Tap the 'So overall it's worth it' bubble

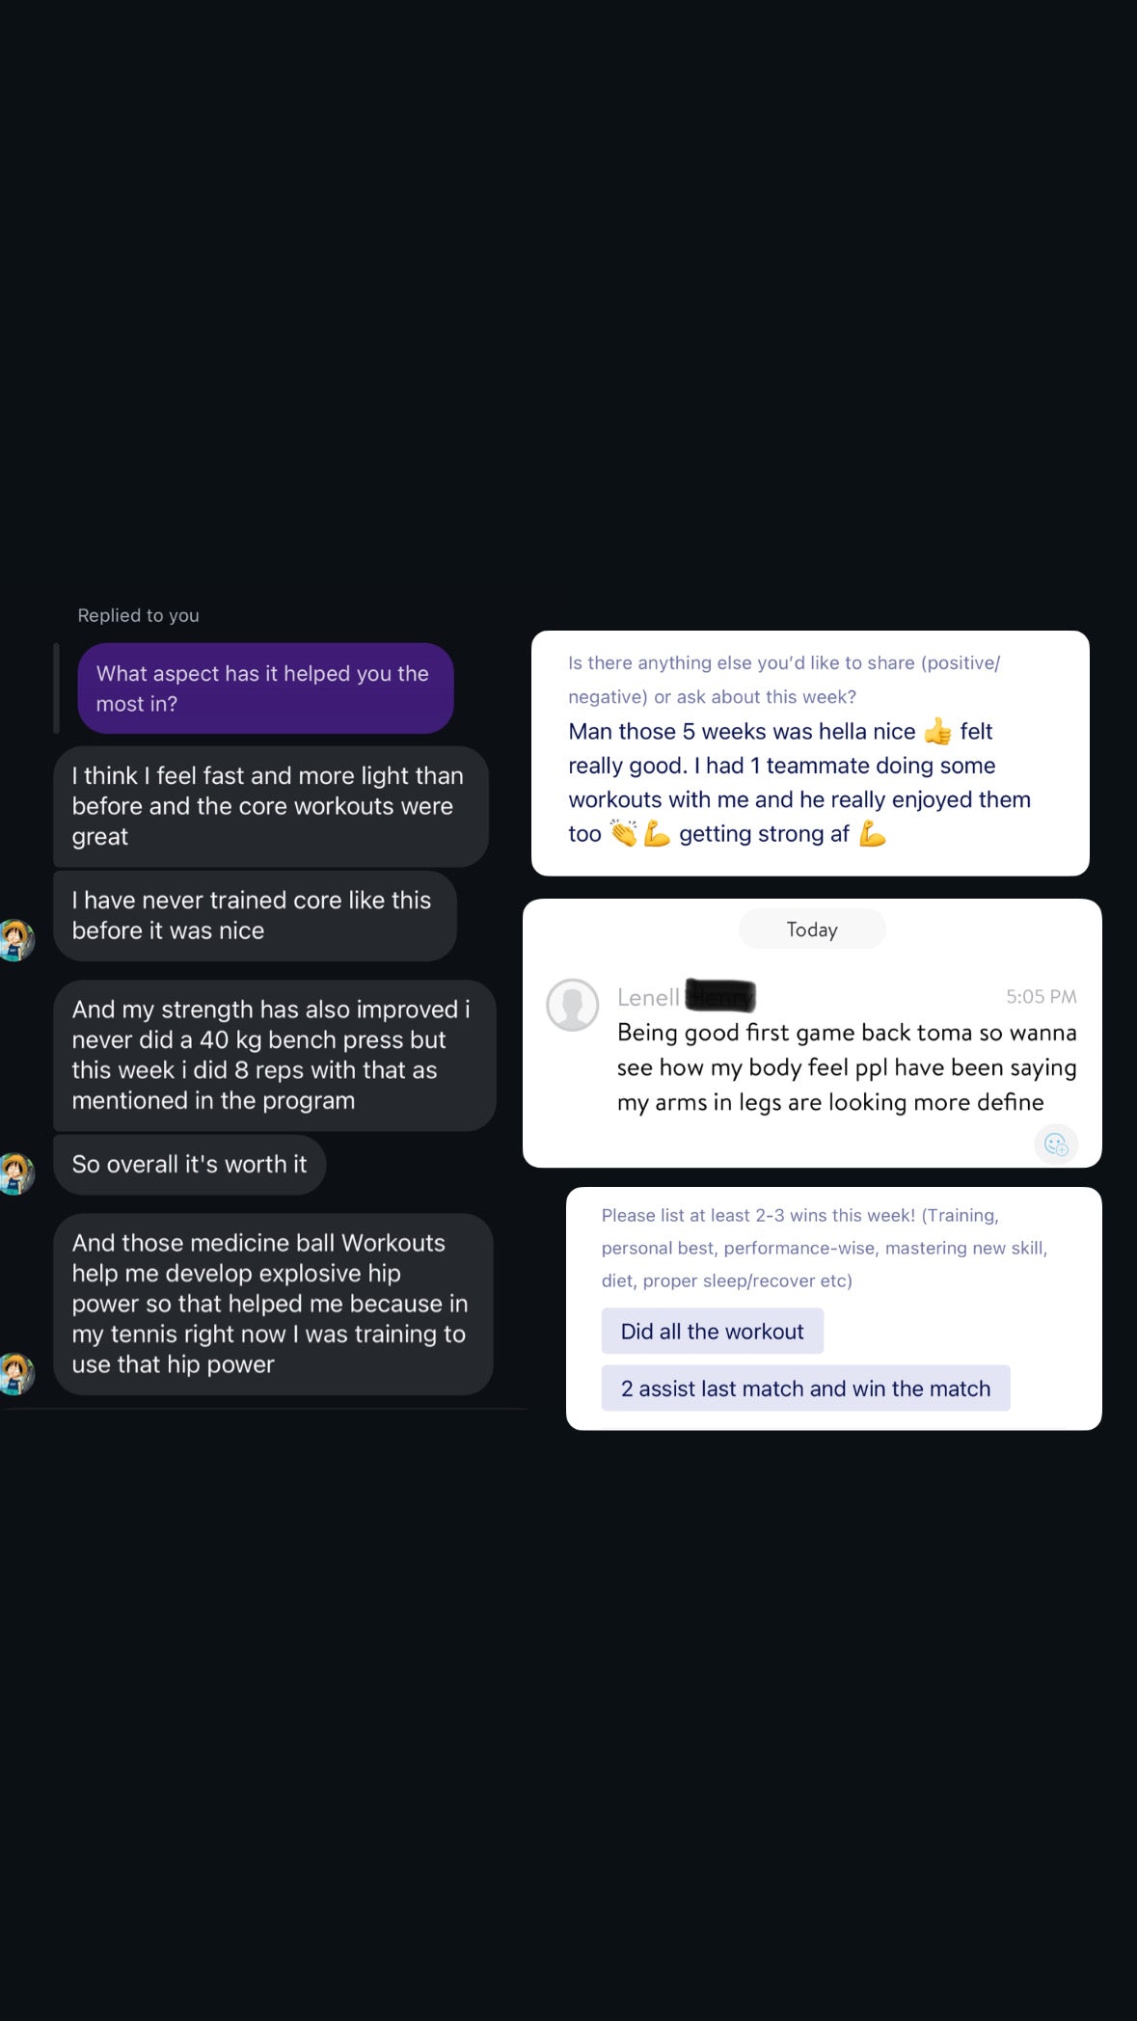click(189, 1165)
